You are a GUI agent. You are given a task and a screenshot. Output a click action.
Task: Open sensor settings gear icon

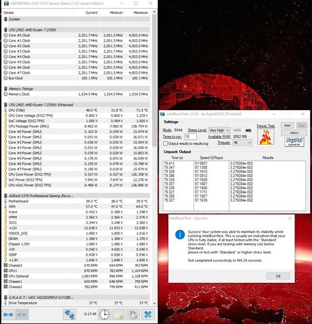[133, 315]
